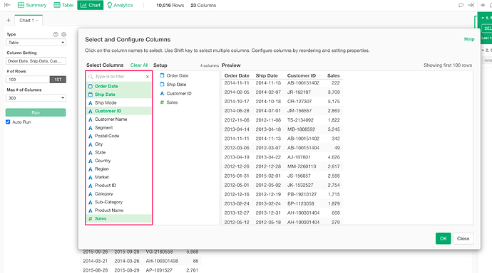Open the Type dropdown set to Table
This screenshot has width=492, height=273.
click(x=36, y=43)
